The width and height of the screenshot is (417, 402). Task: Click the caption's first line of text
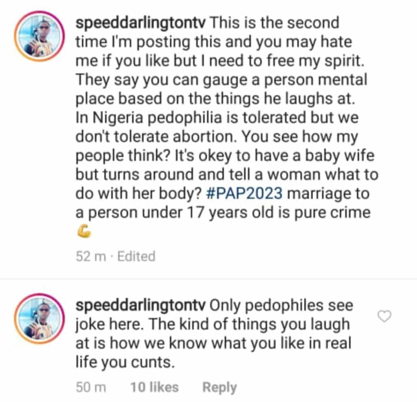point(207,23)
